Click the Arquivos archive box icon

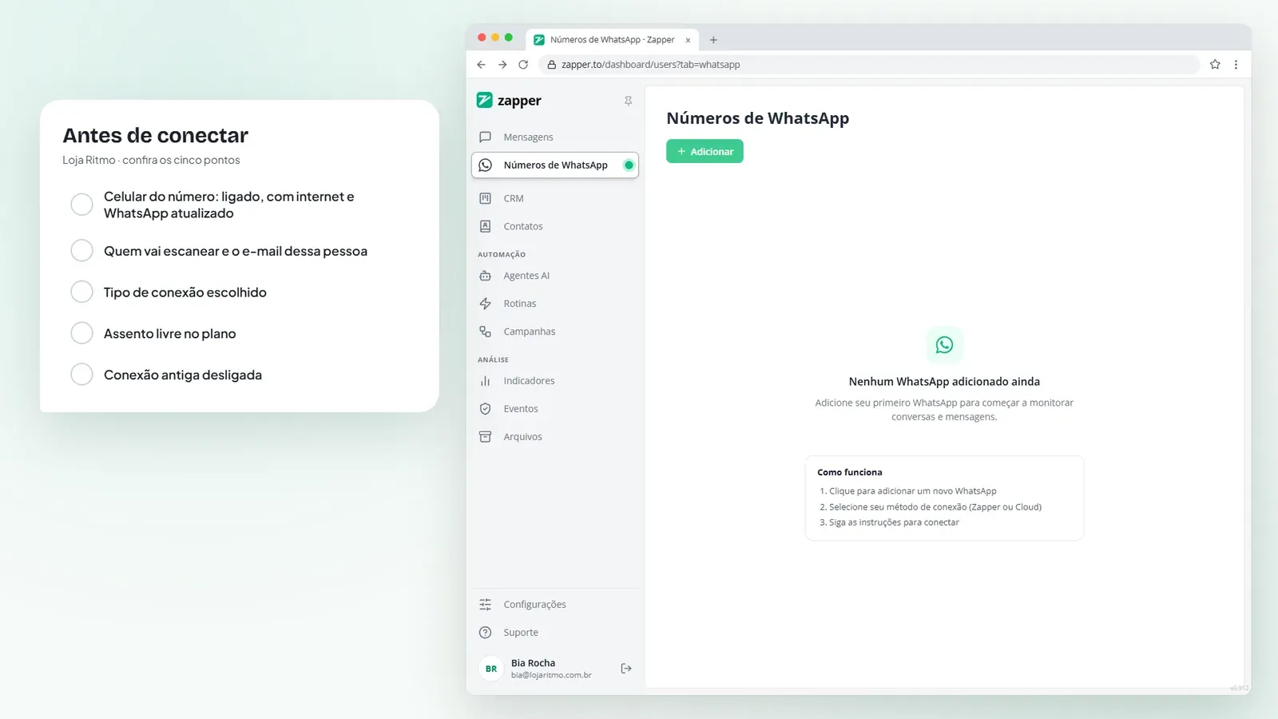point(485,437)
